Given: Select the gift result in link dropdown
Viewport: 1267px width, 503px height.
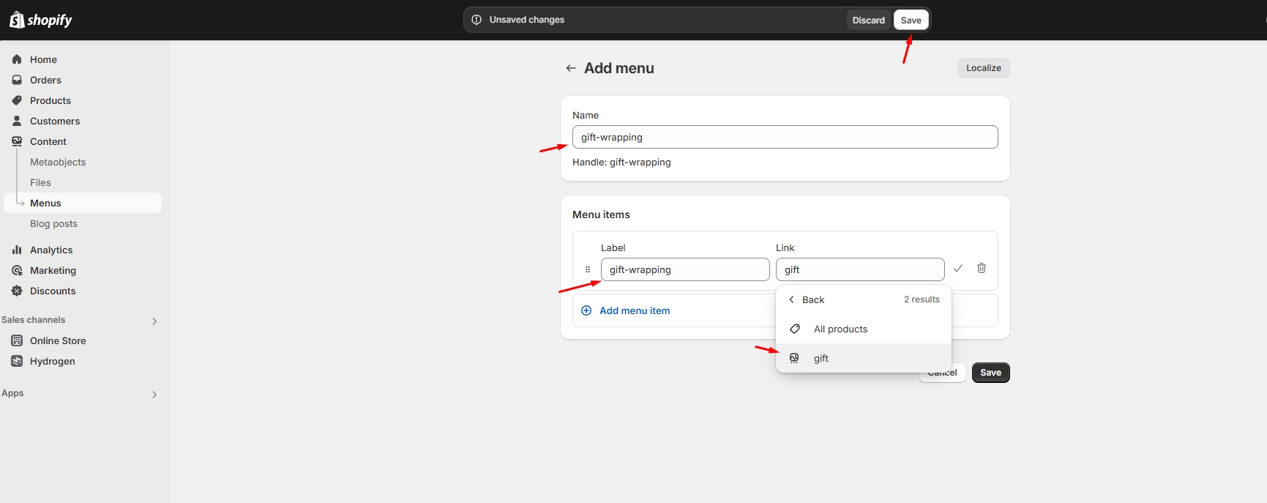Looking at the screenshot, I should (821, 358).
